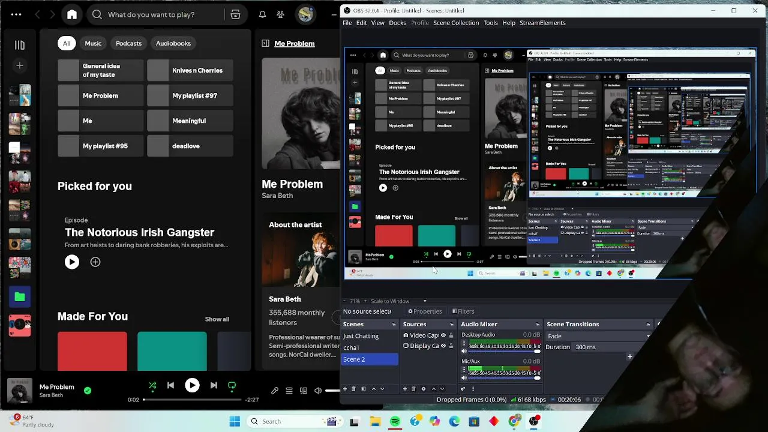Add the Irish Gangster episode with plus icon

coord(95,262)
